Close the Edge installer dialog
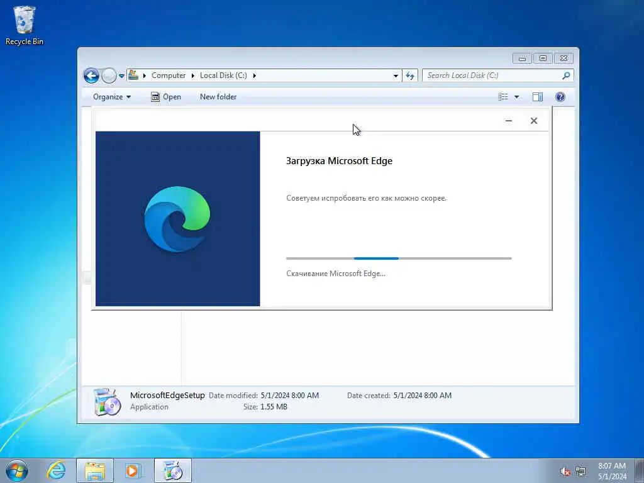644x483 pixels. (534, 121)
